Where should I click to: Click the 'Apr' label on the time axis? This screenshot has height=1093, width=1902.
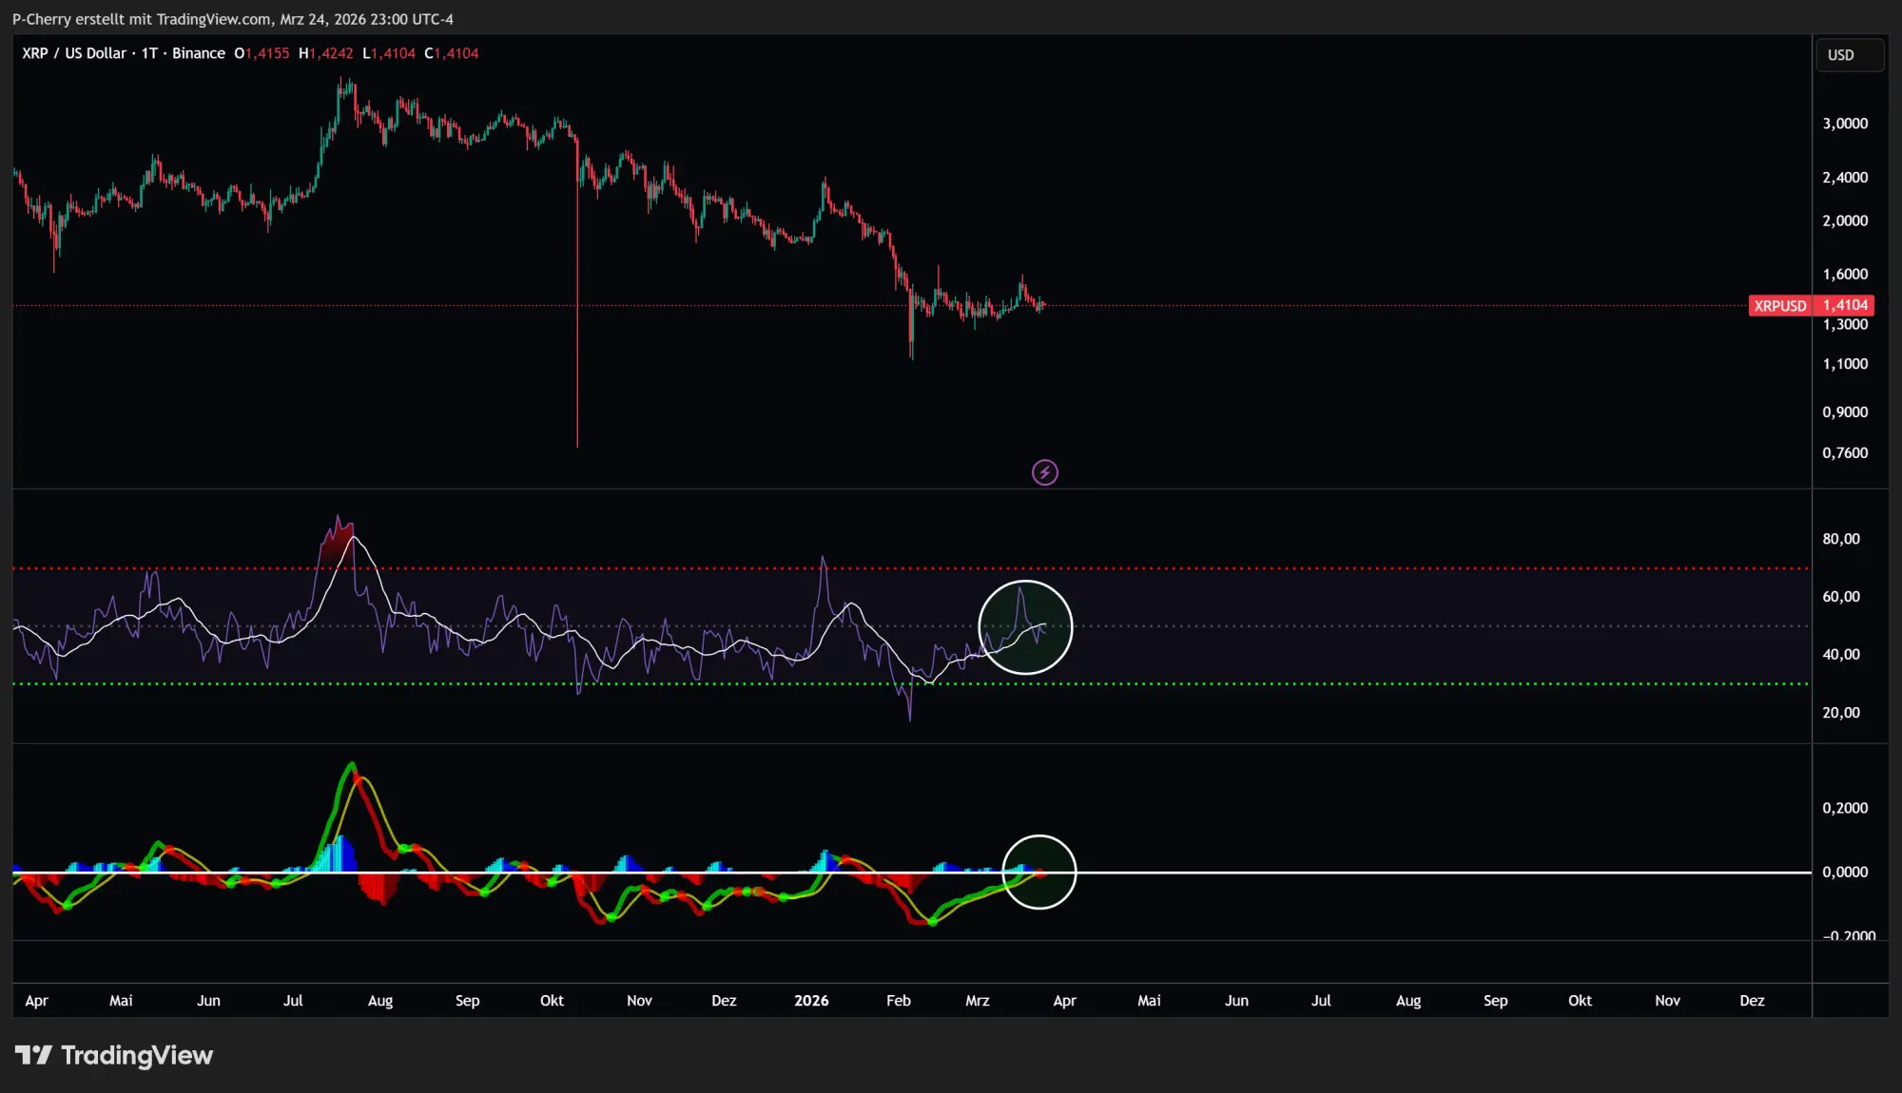pyautogui.click(x=38, y=1000)
